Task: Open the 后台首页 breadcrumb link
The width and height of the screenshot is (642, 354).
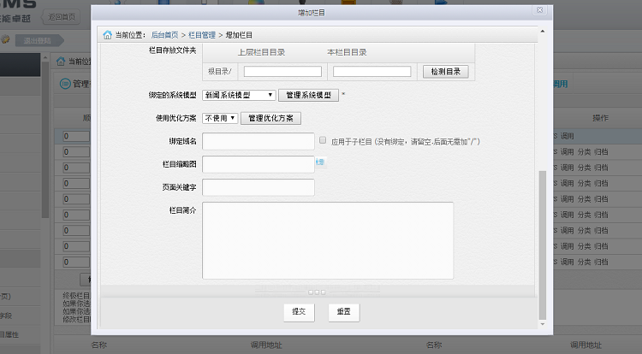Action: (164, 35)
